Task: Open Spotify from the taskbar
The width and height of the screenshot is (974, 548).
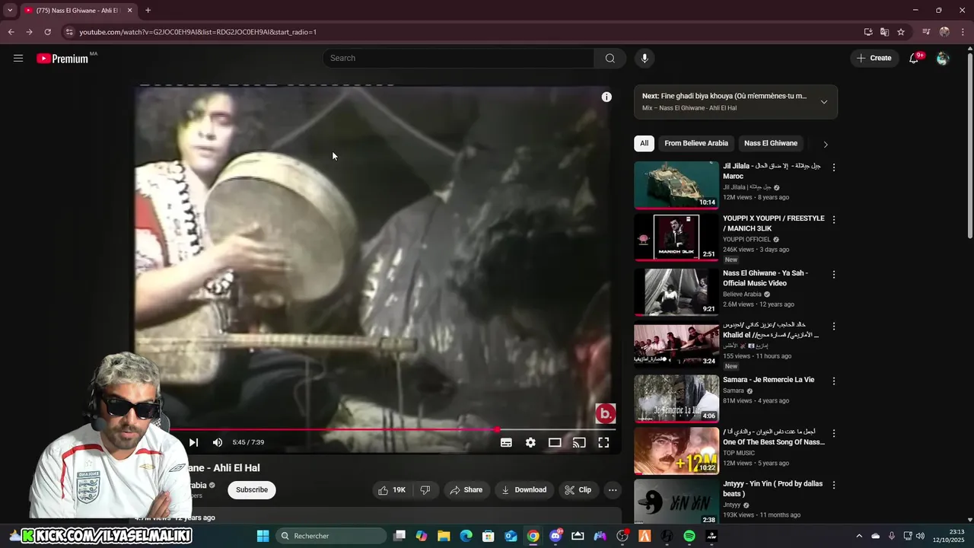Action: [x=689, y=536]
